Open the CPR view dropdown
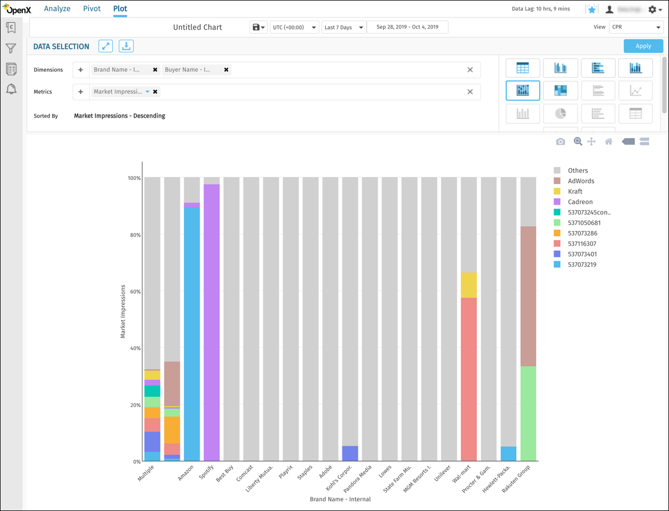Viewport: 669px width, 511px height. pos(636,27)
